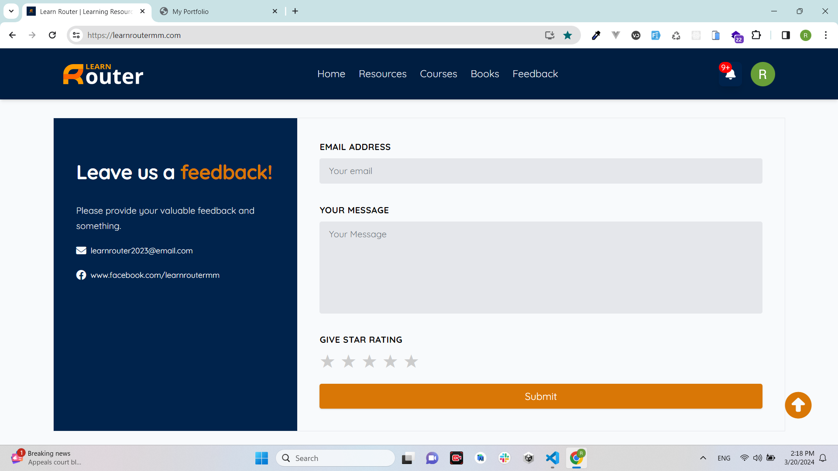The image size is (838, 471).
Task: Select the fifth rating star
Action: 411,361
